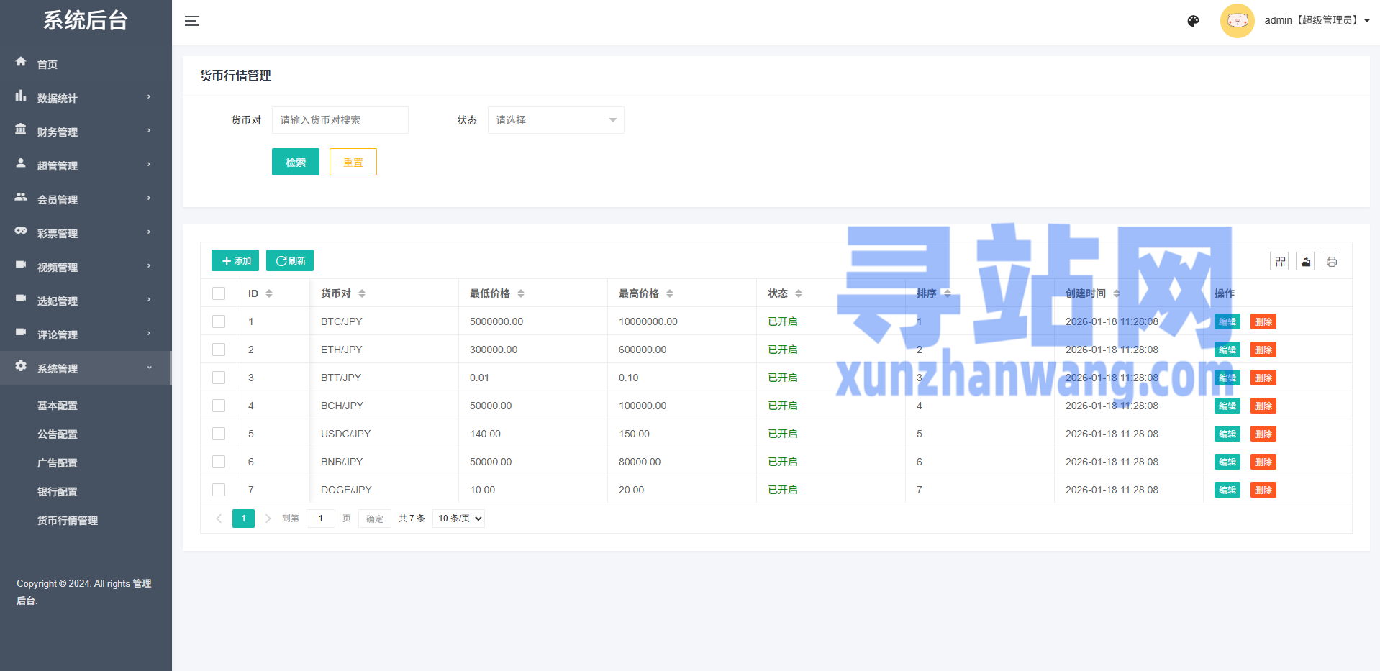The width and height of the screenshot is (1380, 671).
Task: Click the 添加 add button
Action: [235, 261]
